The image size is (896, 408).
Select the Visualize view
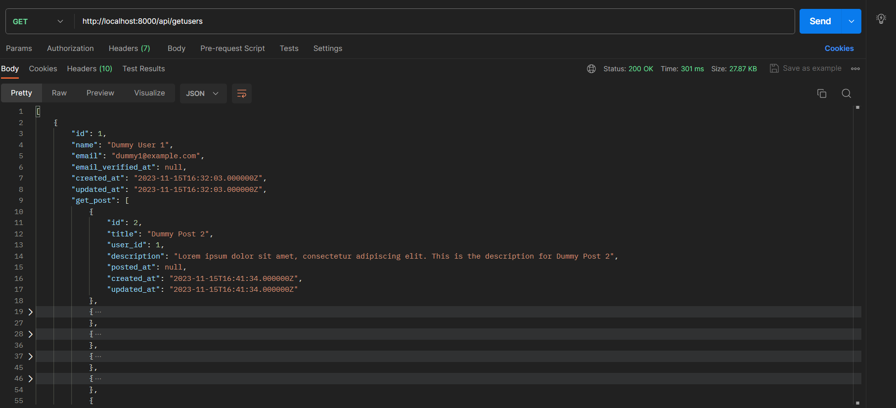pyautogui.click(x=149, y=93)
